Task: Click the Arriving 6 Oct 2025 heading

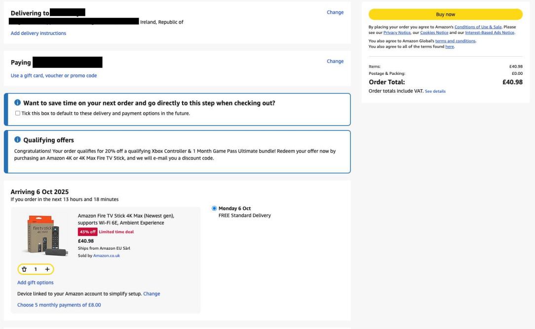Action: click(x=39, y=192)
